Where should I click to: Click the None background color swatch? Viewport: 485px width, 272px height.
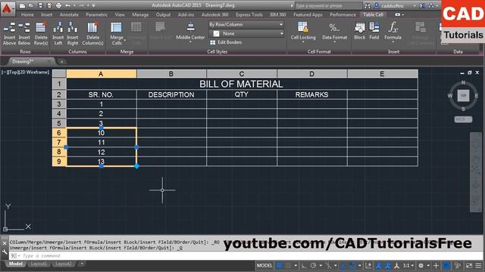coord(216,33)
